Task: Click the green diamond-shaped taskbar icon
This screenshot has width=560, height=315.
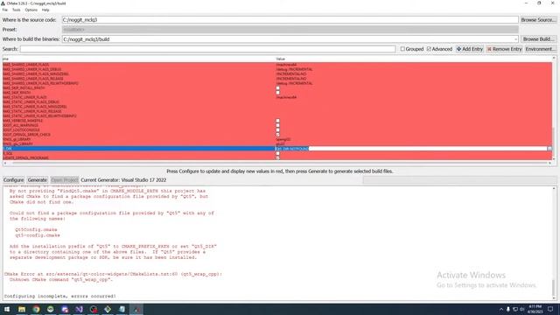Action: pyautogui.click(x=108, y=309)
